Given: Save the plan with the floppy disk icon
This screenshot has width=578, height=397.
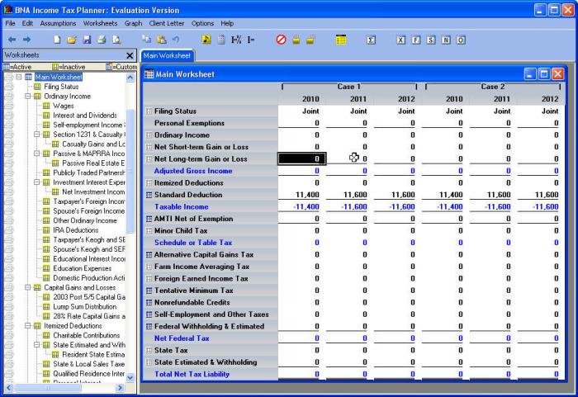Looking at the screenshot, I should [87, 40].
